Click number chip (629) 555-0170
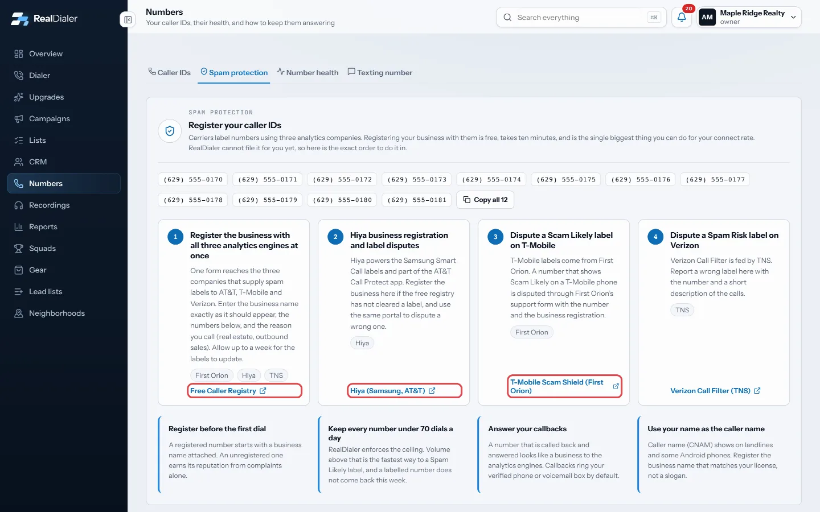Screen dimensions: 820x512 [x=193, y=180]
